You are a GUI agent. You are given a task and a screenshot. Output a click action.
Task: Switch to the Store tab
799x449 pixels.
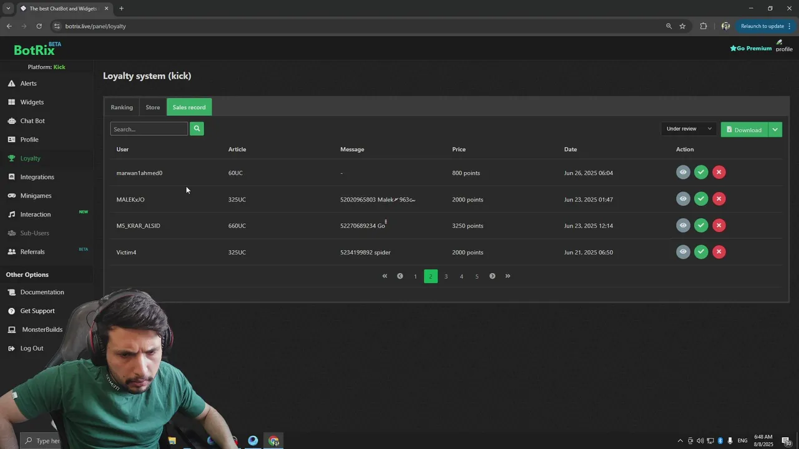click(153, 107)
